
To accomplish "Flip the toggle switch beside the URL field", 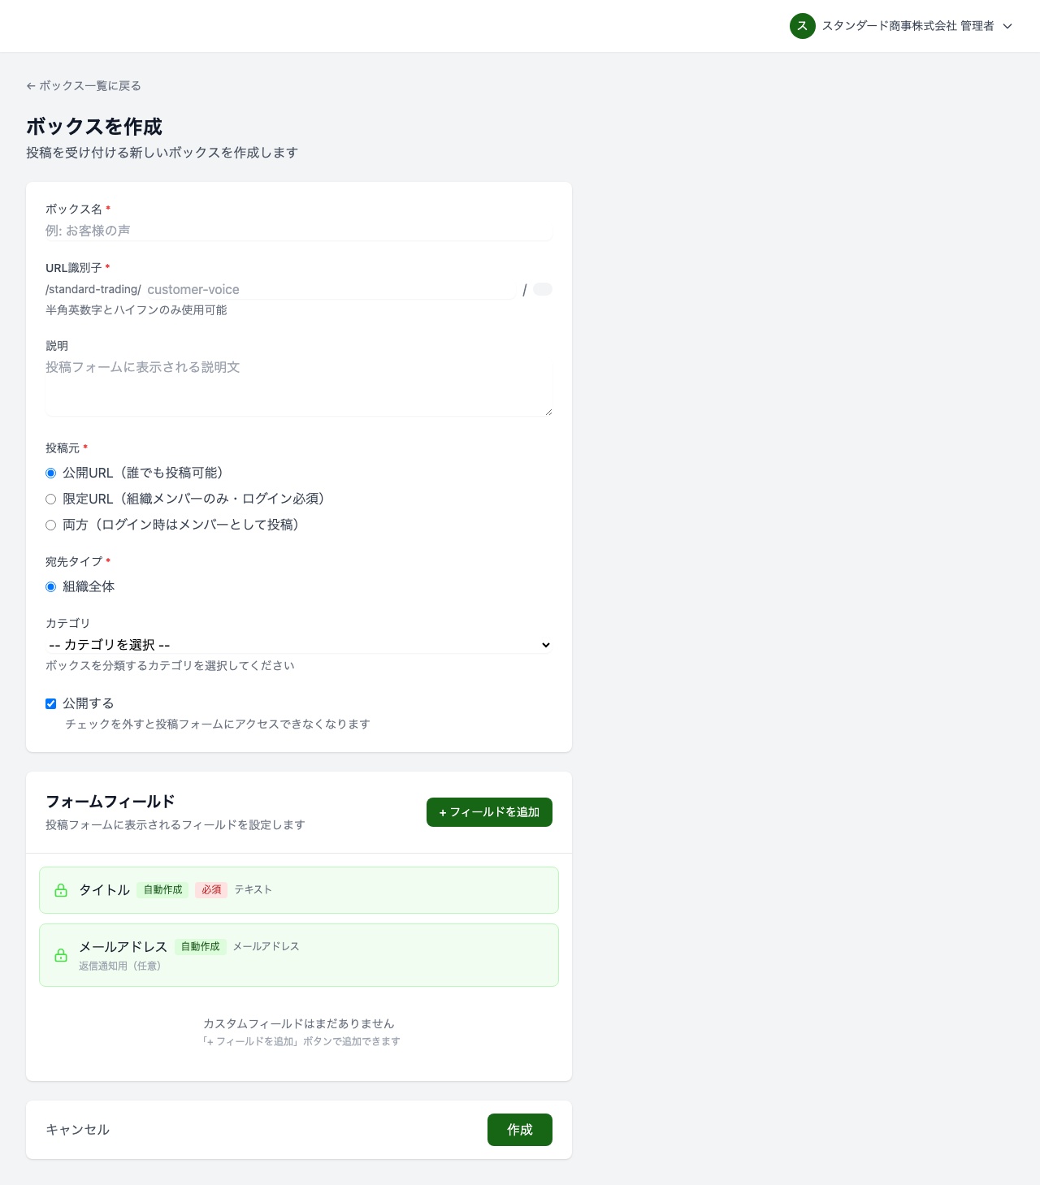I will click(x=542, y=289).
